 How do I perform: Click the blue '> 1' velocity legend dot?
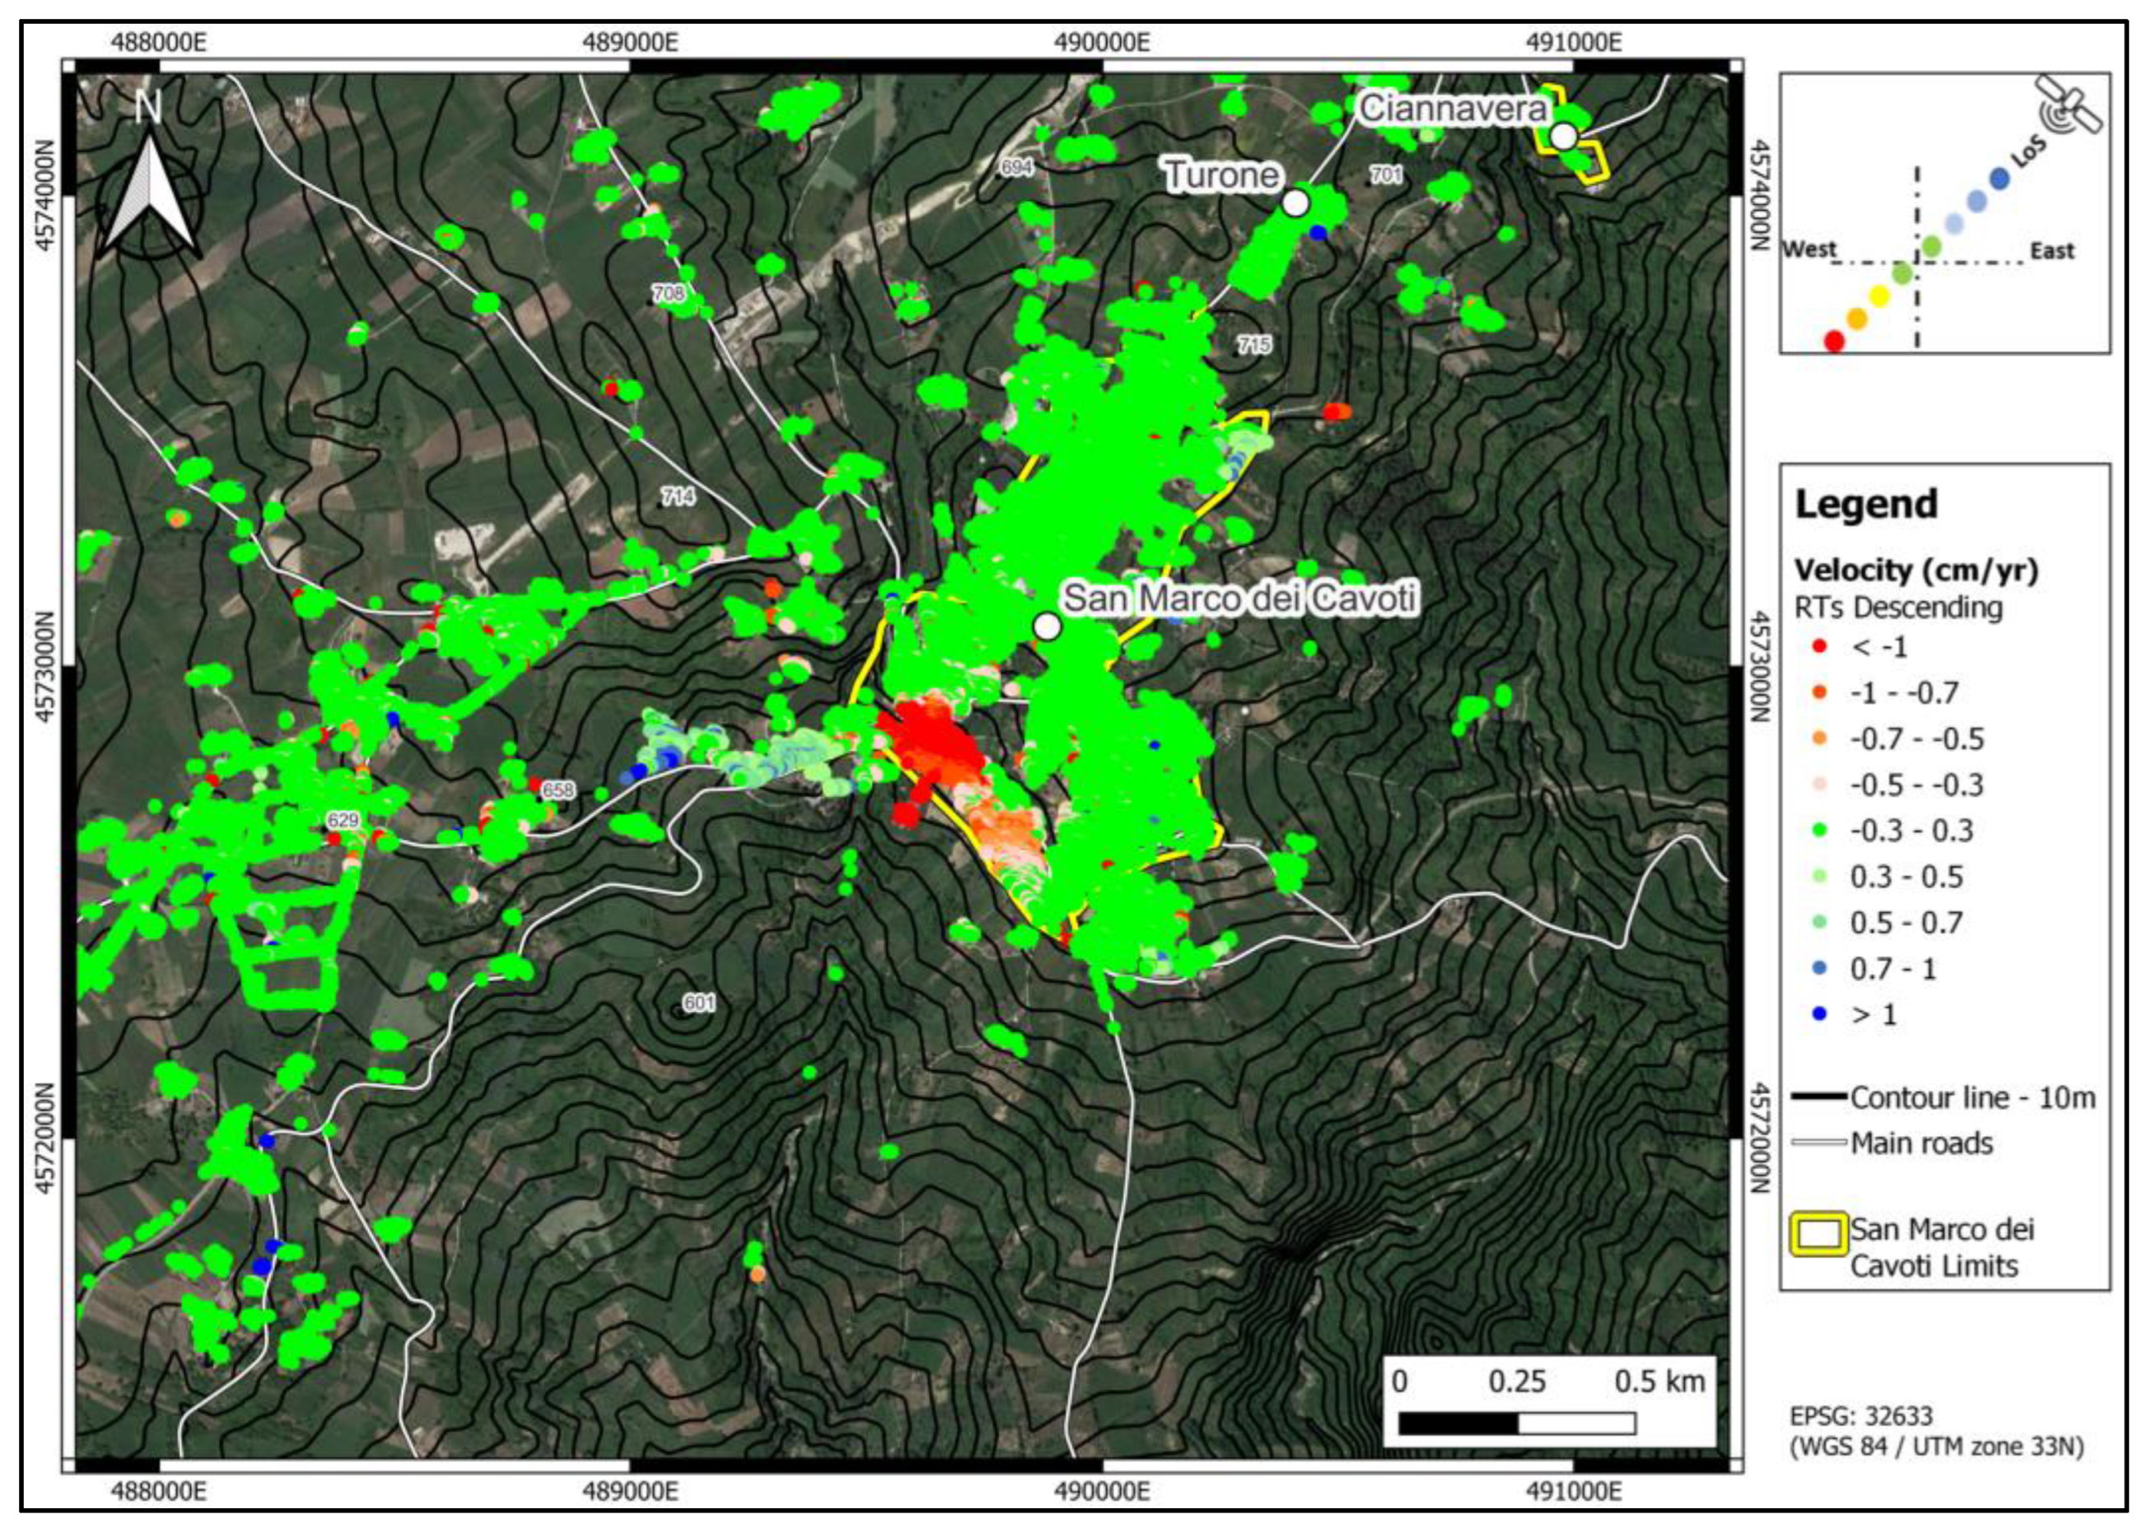(1819, 1014)
